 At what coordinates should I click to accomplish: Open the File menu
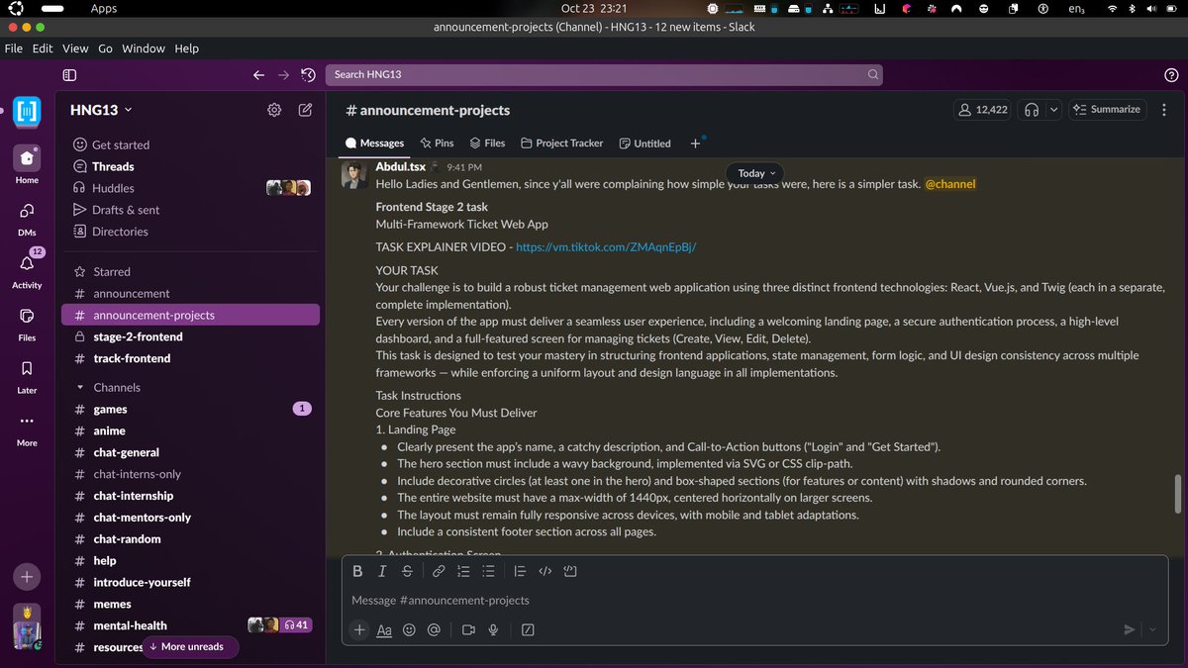click(14, 48)
